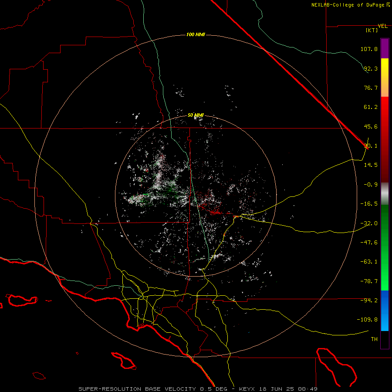
Task: Click the VEL legend title
Action: [382, 26]
